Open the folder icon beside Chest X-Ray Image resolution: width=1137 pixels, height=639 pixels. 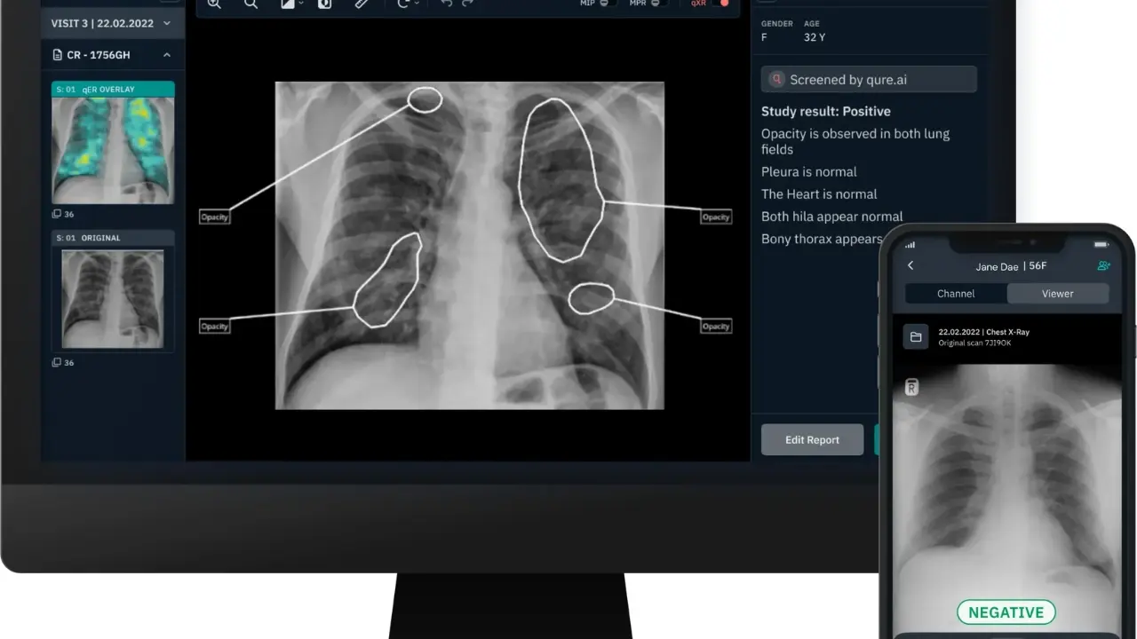[x=916, y=336]
